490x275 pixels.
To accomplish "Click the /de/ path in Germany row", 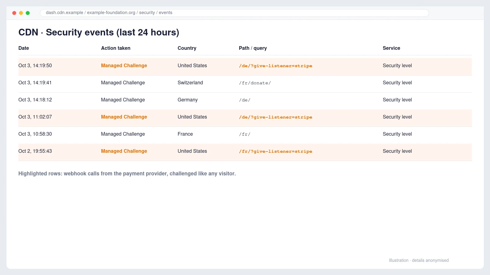I will [245, 100].
